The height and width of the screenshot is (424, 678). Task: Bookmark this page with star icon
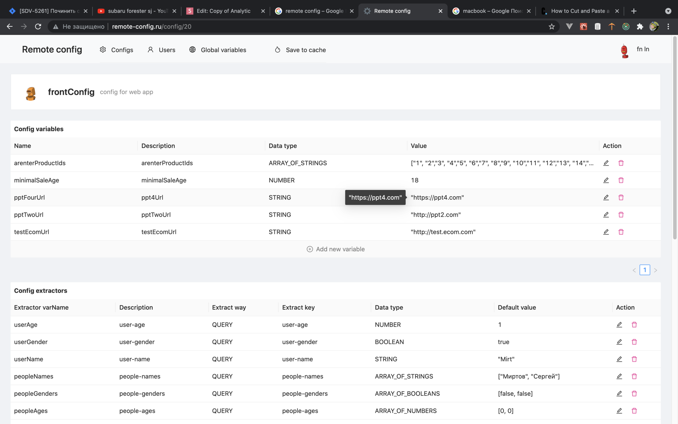click(x=552, y=27)
